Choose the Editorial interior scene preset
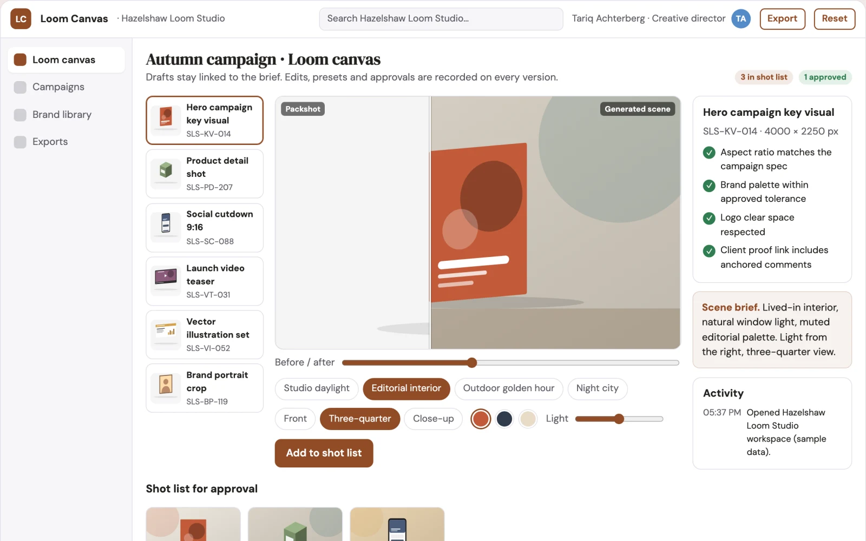 [x=406, y=388]
